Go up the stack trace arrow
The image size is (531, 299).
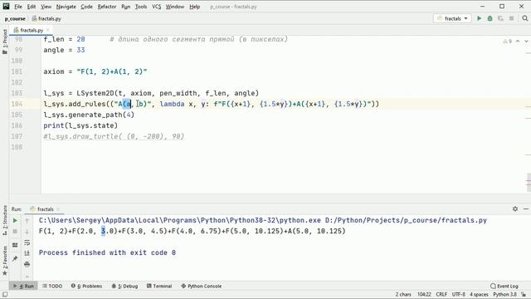point(27,221)
